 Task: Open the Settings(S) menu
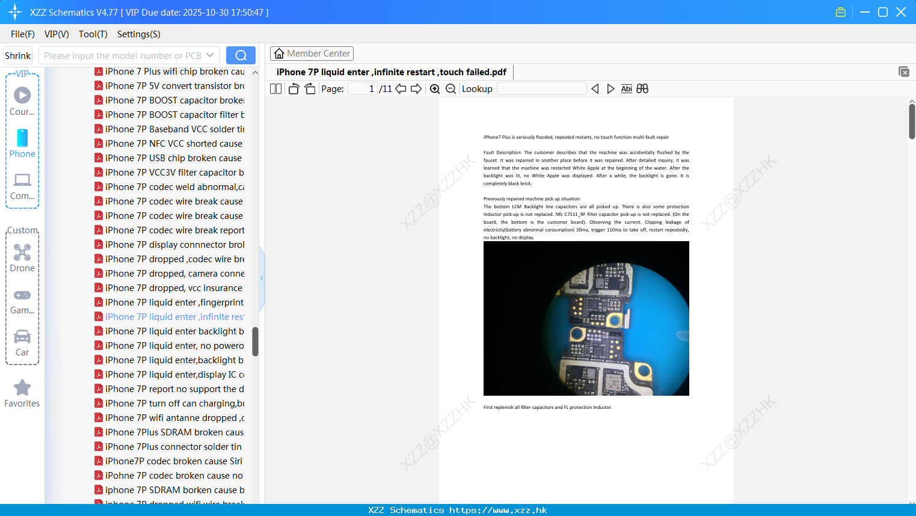click(x=139, y=34)
